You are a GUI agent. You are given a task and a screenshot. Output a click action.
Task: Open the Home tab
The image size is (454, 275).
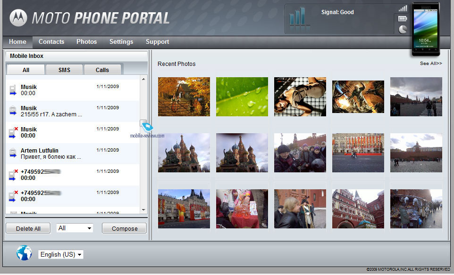click(17, 42)
